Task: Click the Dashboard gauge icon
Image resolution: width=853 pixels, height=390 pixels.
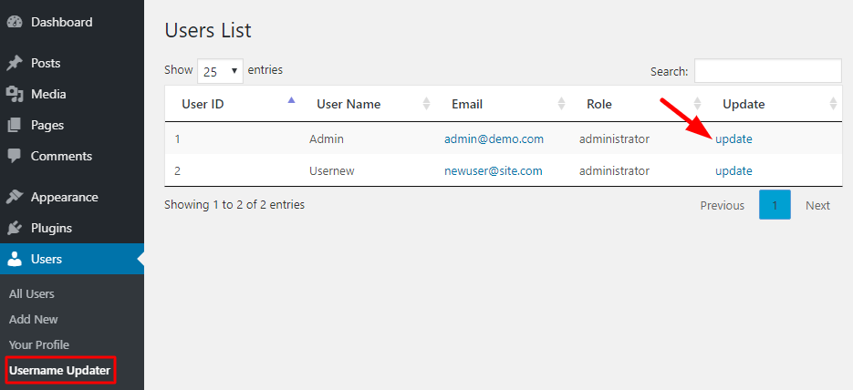Action: tap(15, 22)
